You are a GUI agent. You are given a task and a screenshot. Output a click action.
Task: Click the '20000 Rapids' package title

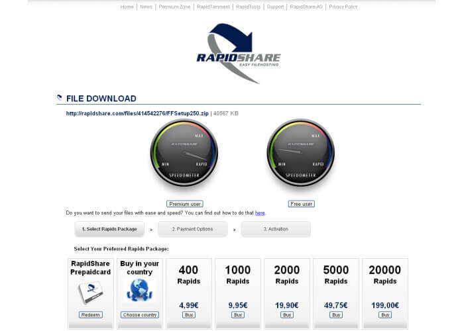(x=385, y=275)
